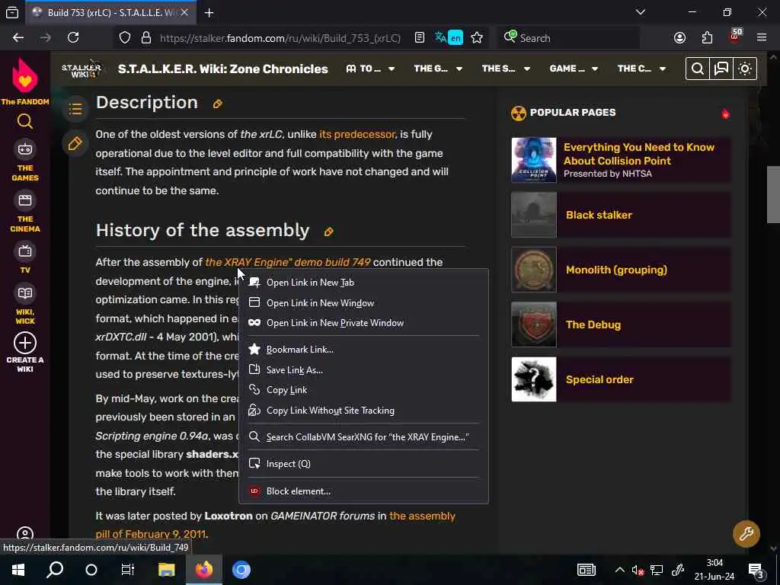Choose Block element from context menu
This screenshot has height=585, width=780.
point(363,491)
